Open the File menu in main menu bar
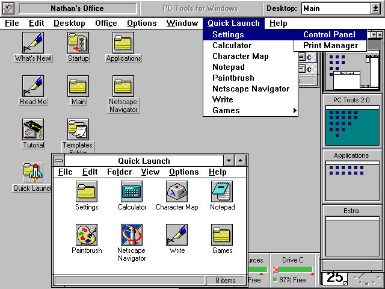Image resolution: width=385 pixels, height=289 pixels. pos(12,23)
